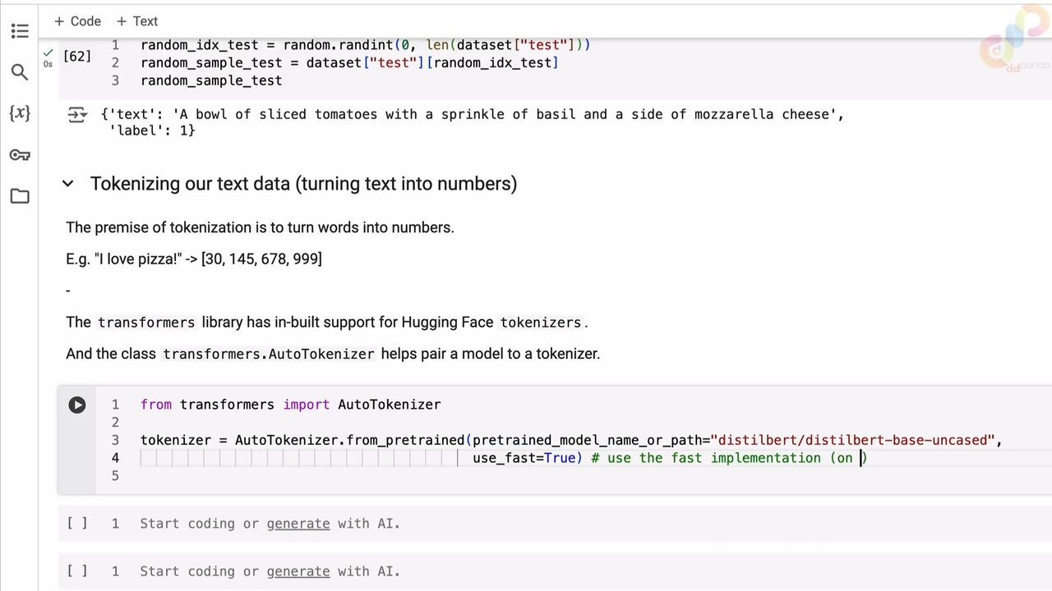Click the execution count [62] of the cell
Image resolution: width=1052 pixels, height=591 pixels.
tap(77, 56)
